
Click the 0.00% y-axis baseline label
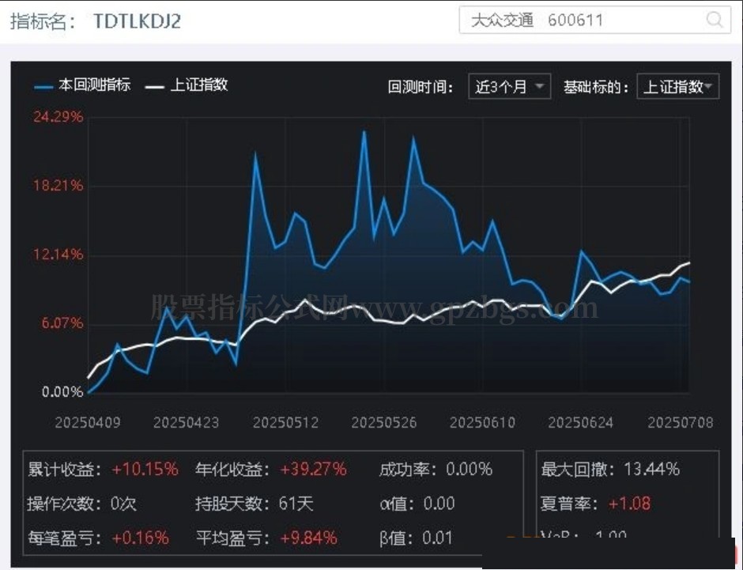pyautogui.click(x=61, y=392)
